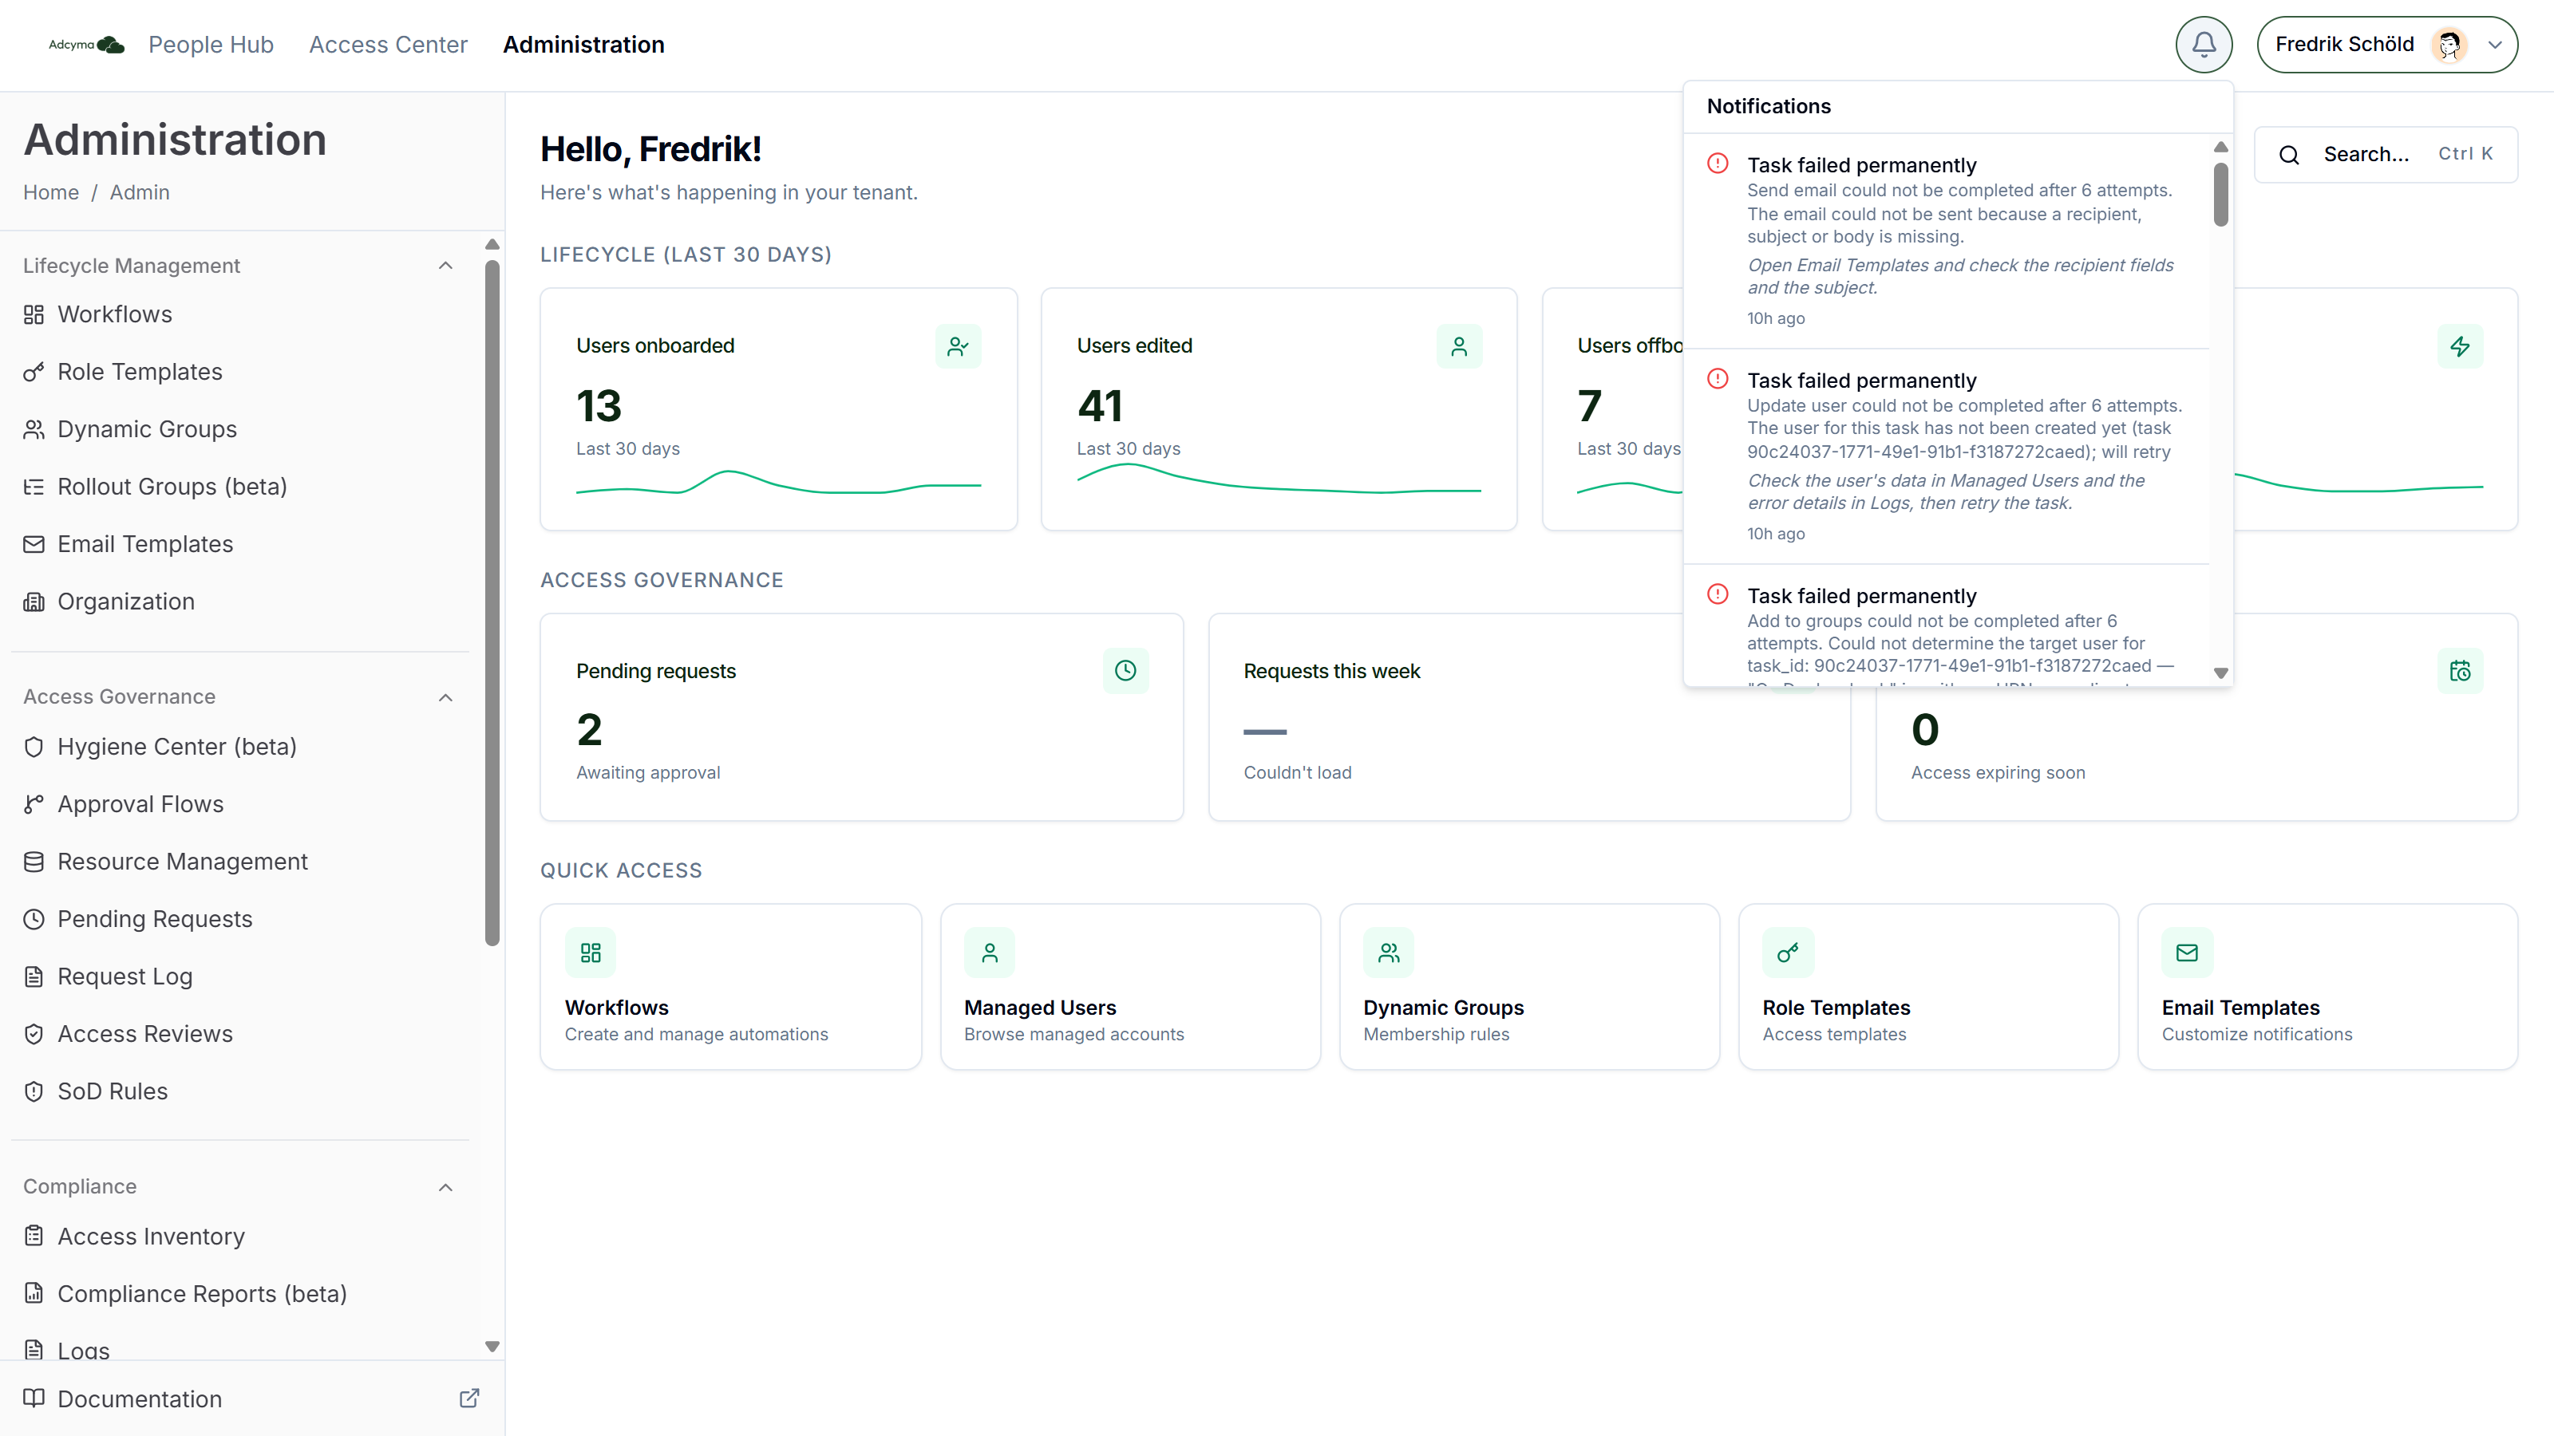This screenshot has width=2554, height=1436.
Task: Collapse the Access Governance sidebar section
Action: (445, 698)
